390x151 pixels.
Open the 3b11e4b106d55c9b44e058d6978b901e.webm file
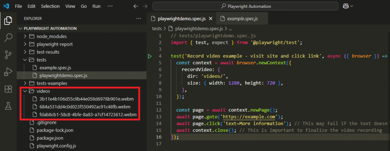point(87,99)
